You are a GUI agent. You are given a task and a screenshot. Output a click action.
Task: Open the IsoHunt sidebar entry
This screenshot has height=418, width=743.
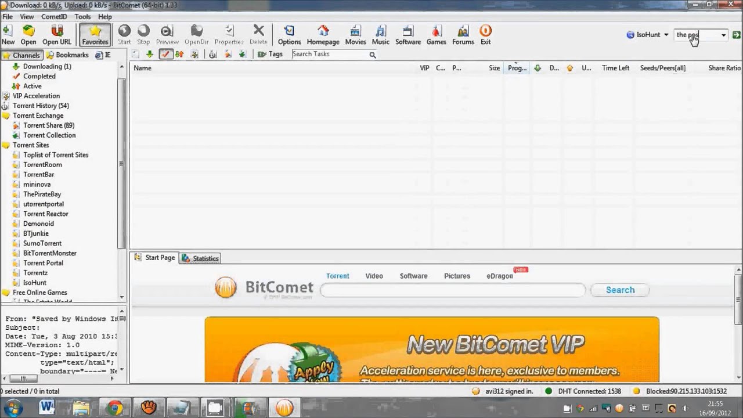(x=35, y=283)
